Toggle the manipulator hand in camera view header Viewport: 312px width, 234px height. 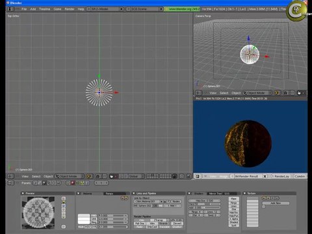tap(299, 93)
